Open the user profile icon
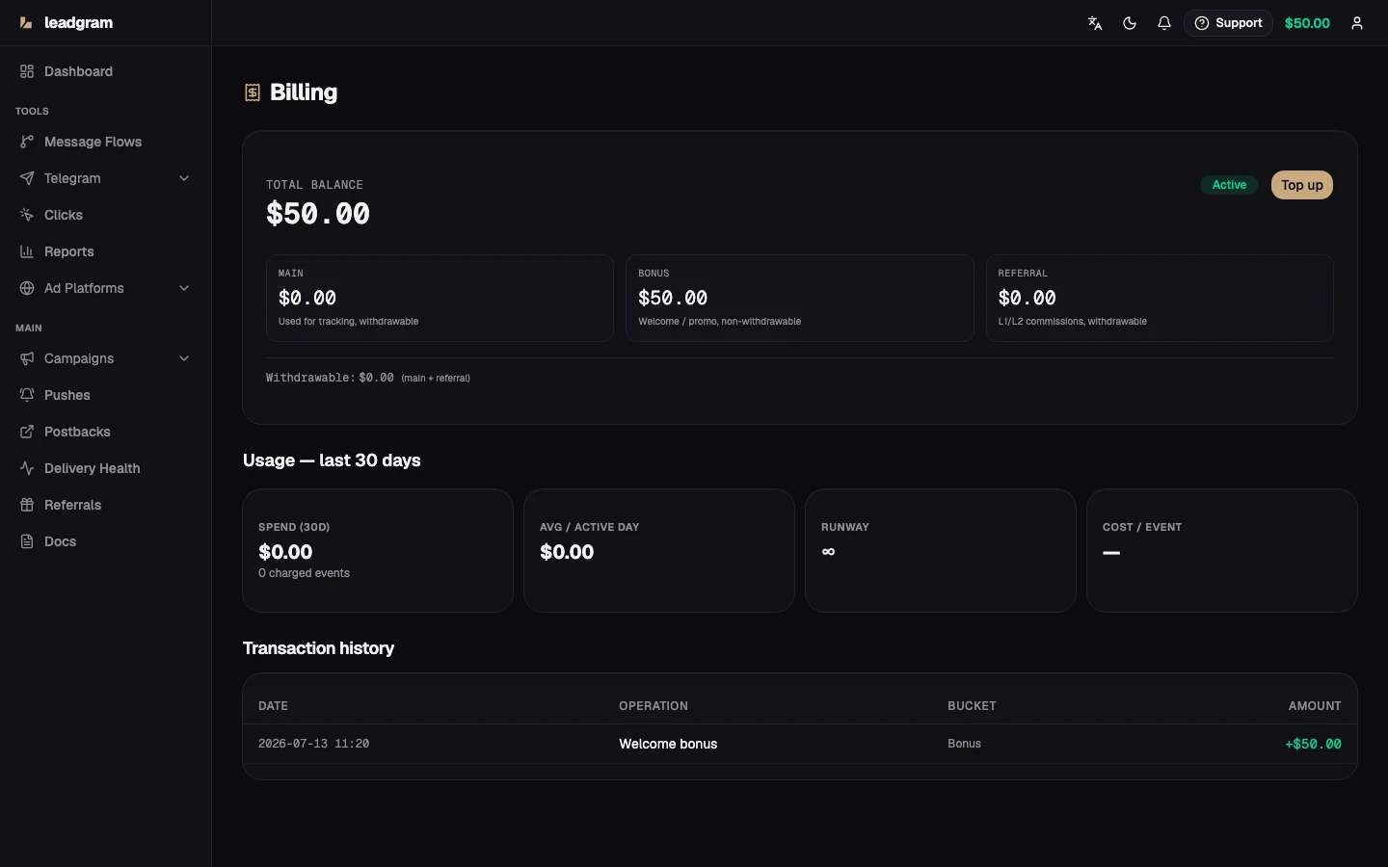 tap(1357, 23)
